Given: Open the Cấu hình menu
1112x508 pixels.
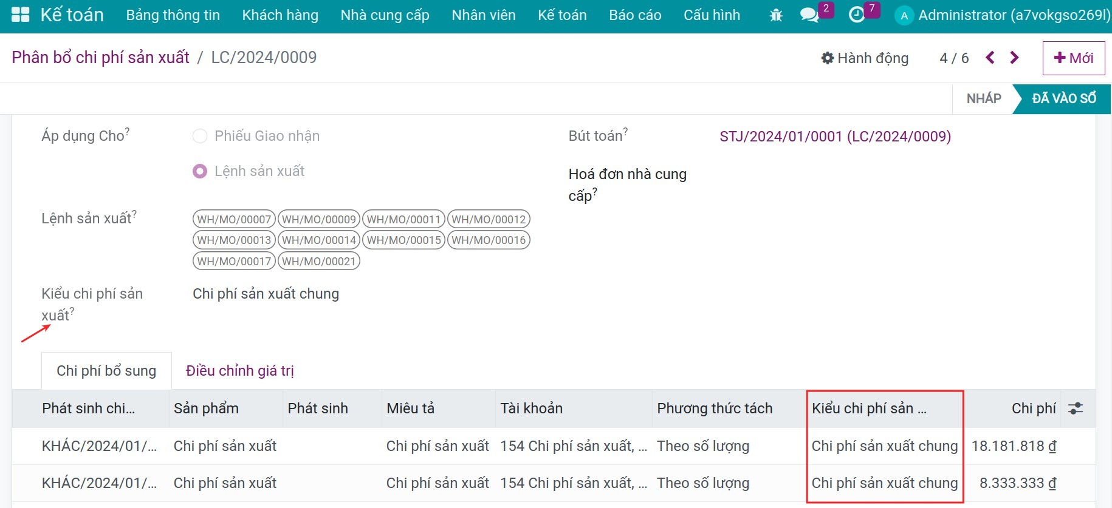Looking at the screenshot, I should click(x=712, y=15).
